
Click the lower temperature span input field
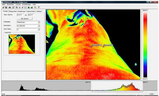coord(20,15)
